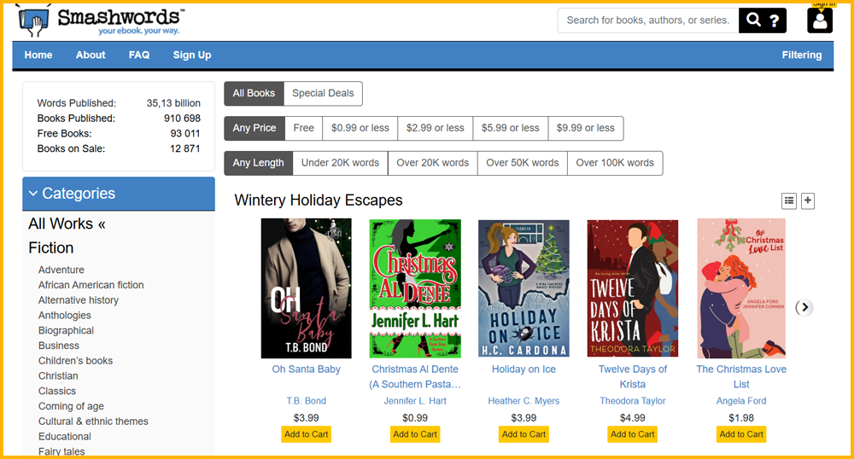This screenshot has height=459, width=854.
Task: Open The Christmas Love List cover
Action: coord(741,288)
